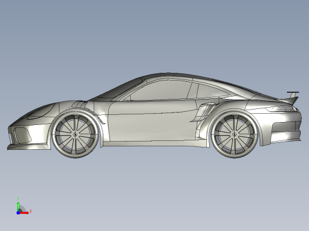309x231 pixels.
Task: Click the Y axis green arrow
Action: (x=18, y=207)
